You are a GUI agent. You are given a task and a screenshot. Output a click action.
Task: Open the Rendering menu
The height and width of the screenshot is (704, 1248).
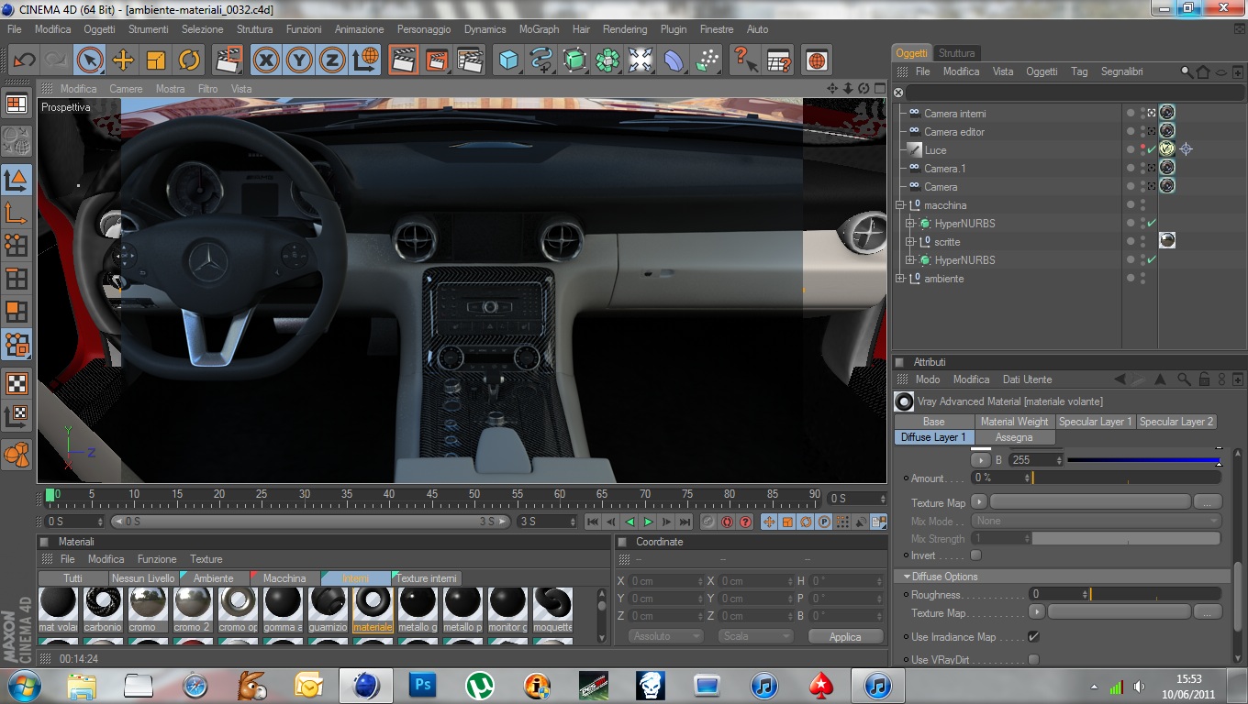[x=624, y=29]
